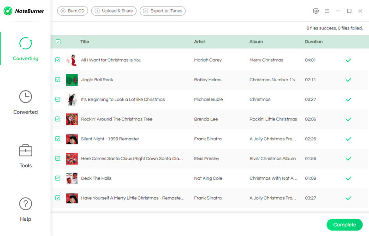Viewport: 369px width, 236px height.
Task: Open settings gear icon
Action: point(315,11)
